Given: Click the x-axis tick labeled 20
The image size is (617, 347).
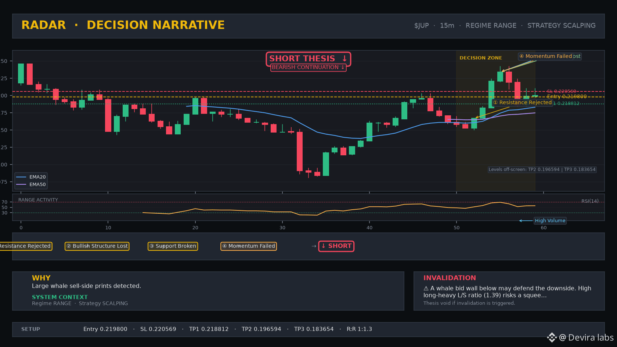Looking at the screenshot, I should pyautogui.click(x=195, y=228).
